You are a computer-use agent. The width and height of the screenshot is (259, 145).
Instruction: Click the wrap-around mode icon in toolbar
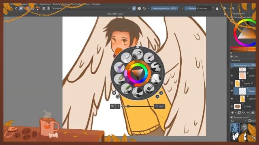[233, 8]
